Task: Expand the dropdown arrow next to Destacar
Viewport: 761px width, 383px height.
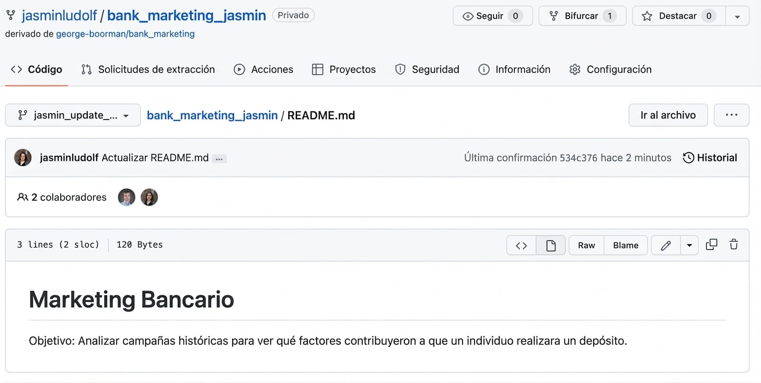Action: pos(737,16)
